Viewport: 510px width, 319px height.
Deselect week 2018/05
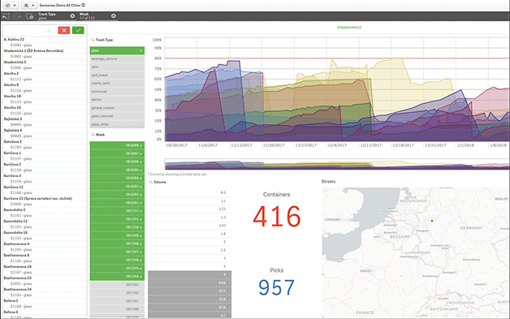pos(117,170)
